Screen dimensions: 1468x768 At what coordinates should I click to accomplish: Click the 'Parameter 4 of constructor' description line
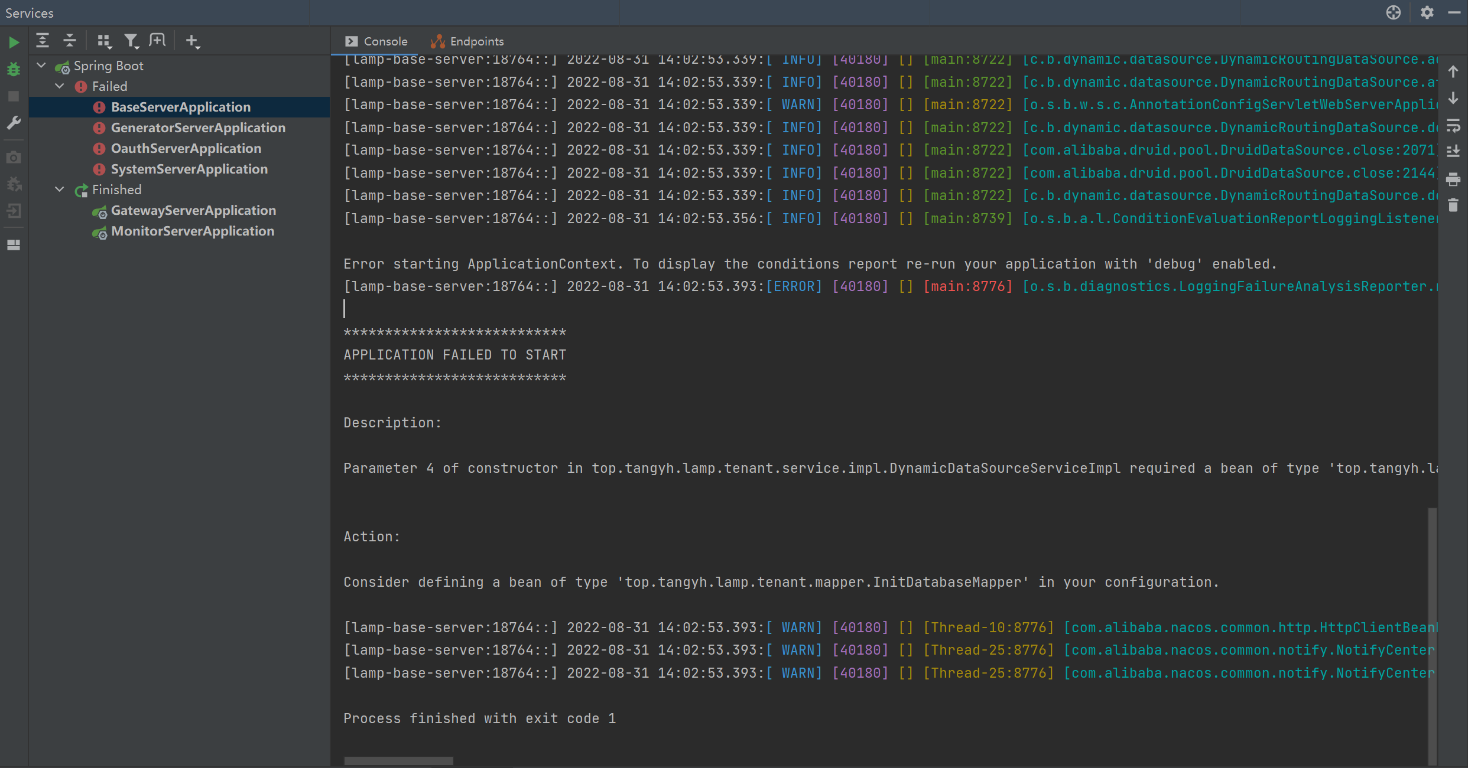[x=890, y=468]
